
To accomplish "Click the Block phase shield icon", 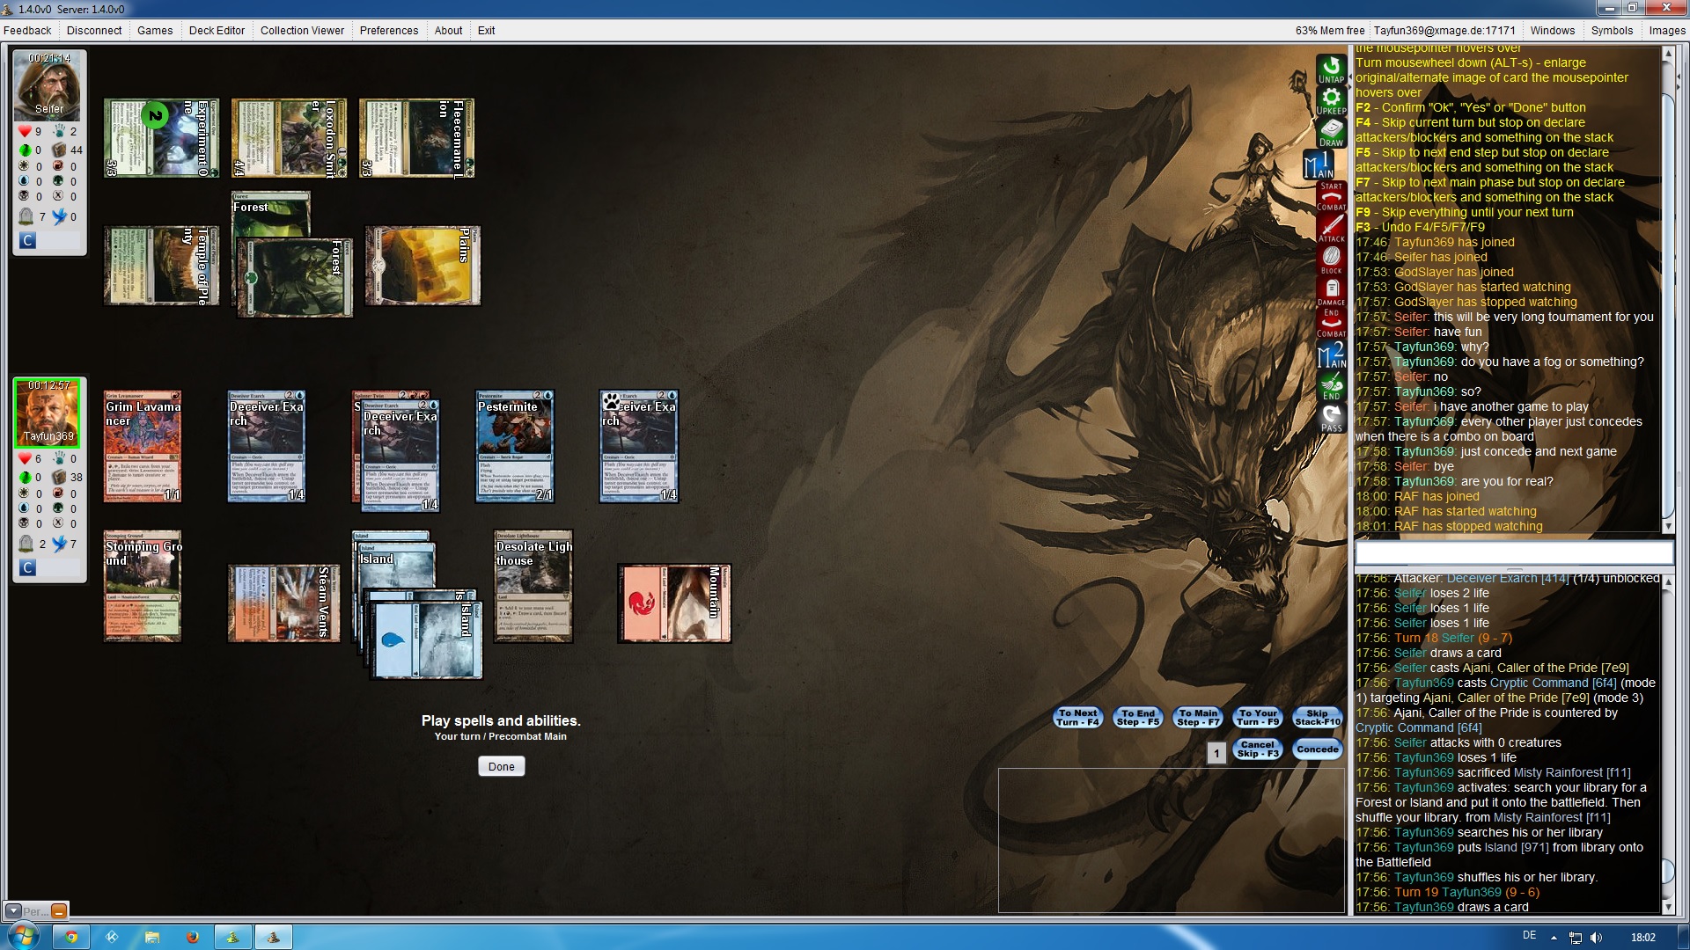I will click(x=1331, y=259).
